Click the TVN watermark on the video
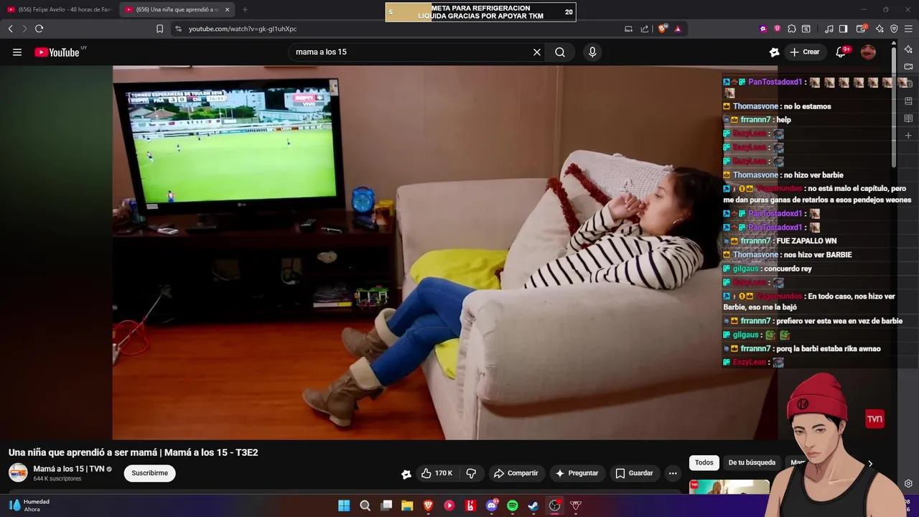Image resolution: width=919 pixels, height=517 pixels. point(874,419)
